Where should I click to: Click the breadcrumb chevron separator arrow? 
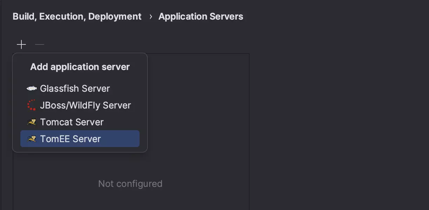151,17
